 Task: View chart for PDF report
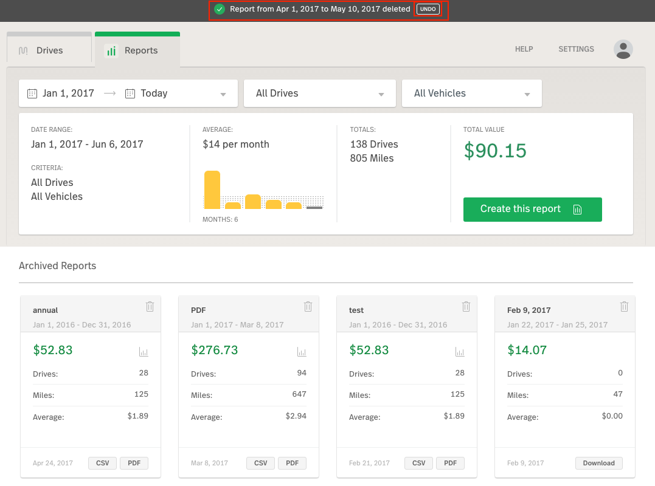302,352
